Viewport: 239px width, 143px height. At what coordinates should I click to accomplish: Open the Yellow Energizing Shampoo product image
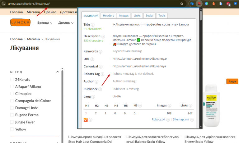tap(212, 106)
